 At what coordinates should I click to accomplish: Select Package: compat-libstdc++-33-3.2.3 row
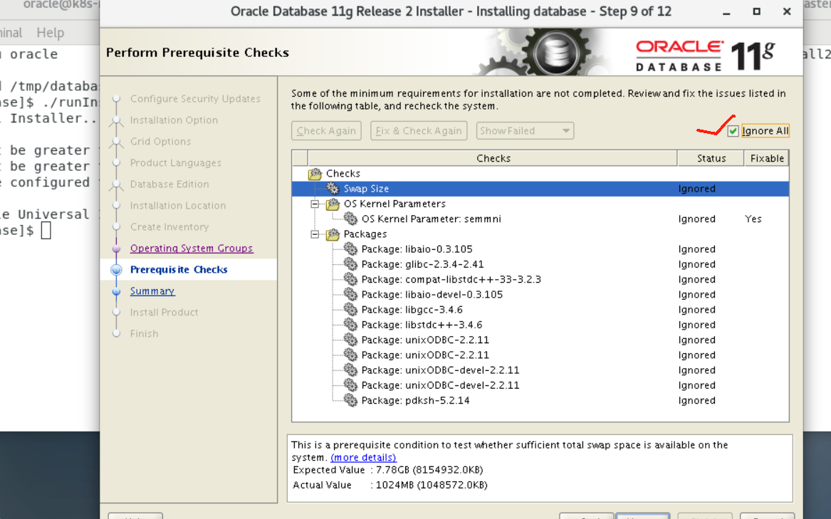[540, 279]
